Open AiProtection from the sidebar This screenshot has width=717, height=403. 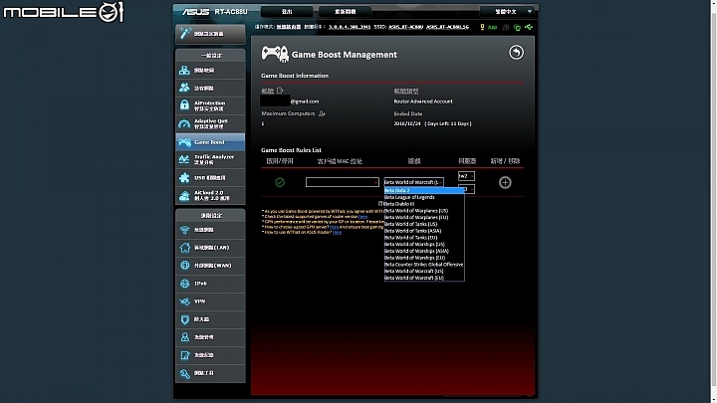point(210,105)
